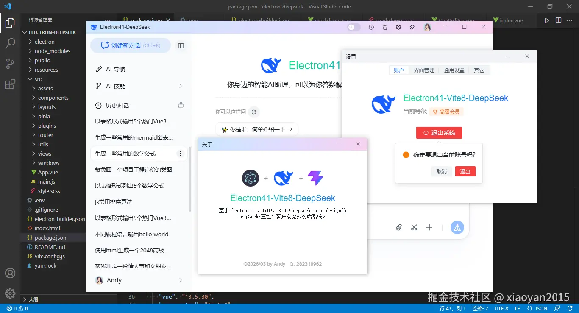Switch to the 界面管理 settings tab
The height and width of the screenshot is (313, 579).
coord(423,70)
